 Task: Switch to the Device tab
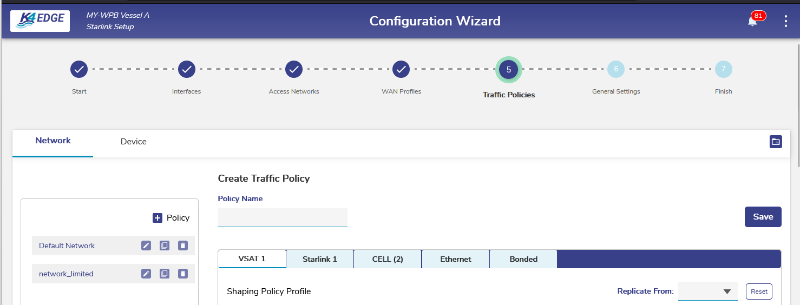[134, 142]
